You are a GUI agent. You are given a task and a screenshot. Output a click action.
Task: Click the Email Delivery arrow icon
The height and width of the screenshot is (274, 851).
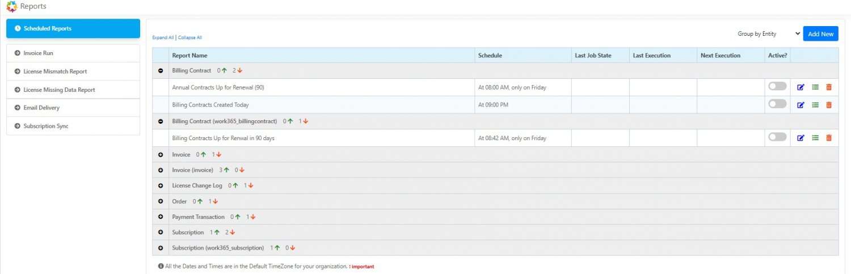[17, 108]
